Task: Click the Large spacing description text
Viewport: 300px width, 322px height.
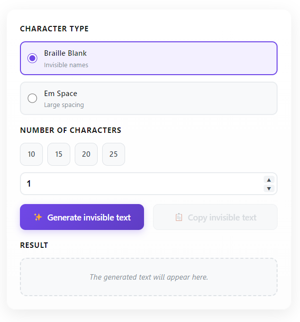Action: click(x=64, y=105)
